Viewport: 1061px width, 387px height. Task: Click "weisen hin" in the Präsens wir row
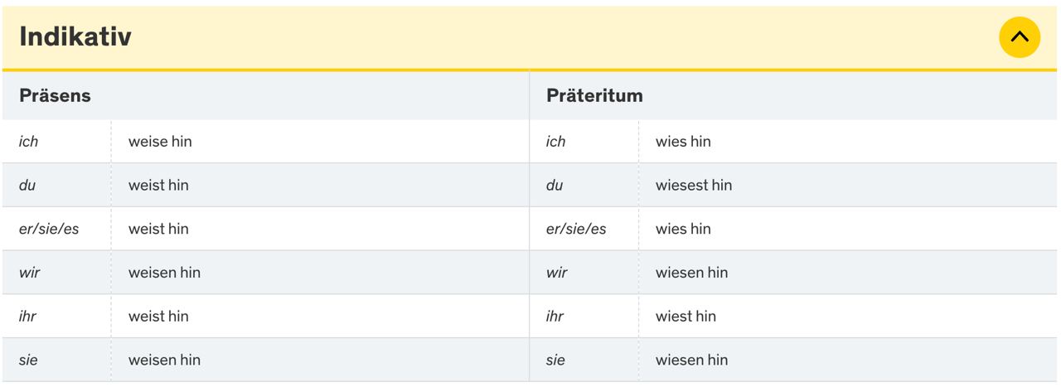tap(164, 273)
